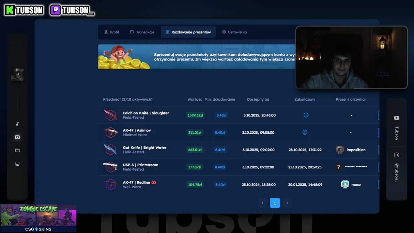
Task: Click the info icon in AK-47 Asiimov row
Action: coord(304,132)
